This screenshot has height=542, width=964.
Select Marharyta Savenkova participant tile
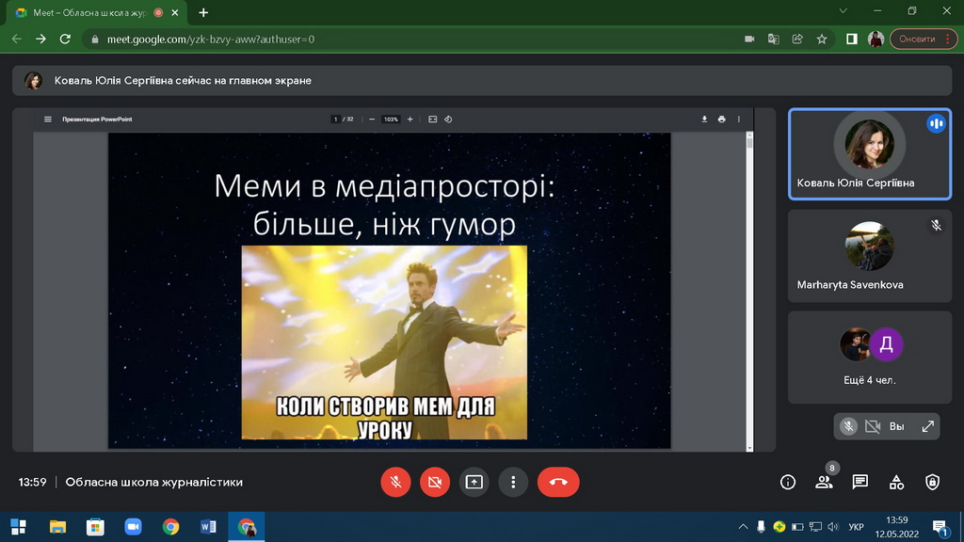pyautogui.click(x=869, y=256)
